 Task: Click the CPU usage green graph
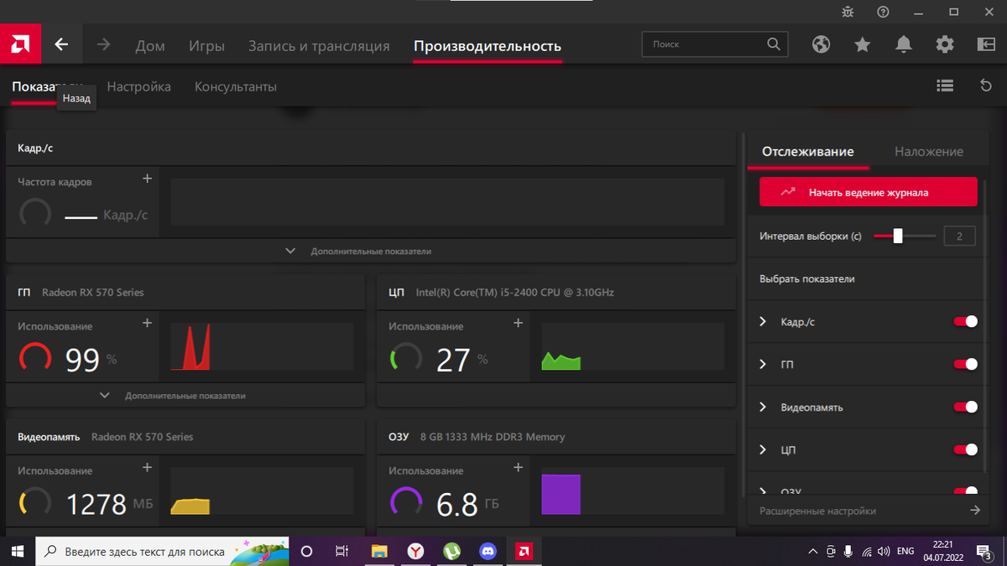click(633, 347)
